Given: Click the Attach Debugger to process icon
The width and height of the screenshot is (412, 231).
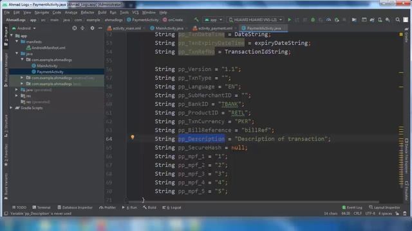Looking at the screenshot, I should tap(337, 20).
